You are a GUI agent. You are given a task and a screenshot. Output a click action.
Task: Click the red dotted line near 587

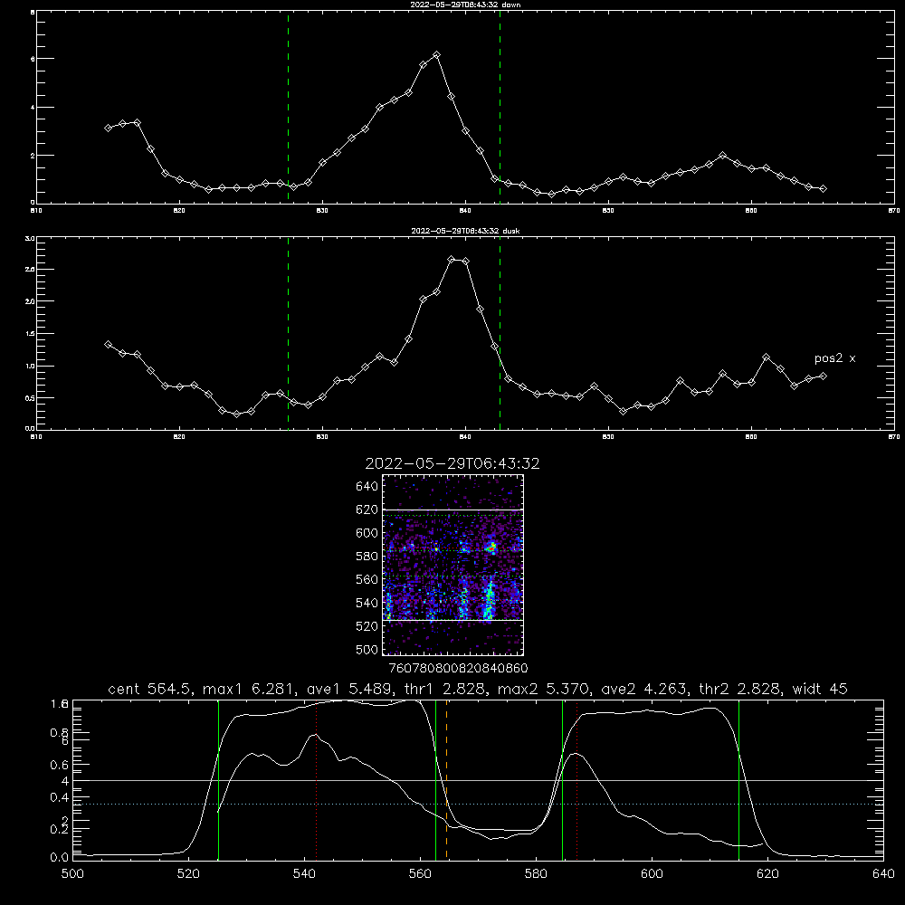point(576,779)
